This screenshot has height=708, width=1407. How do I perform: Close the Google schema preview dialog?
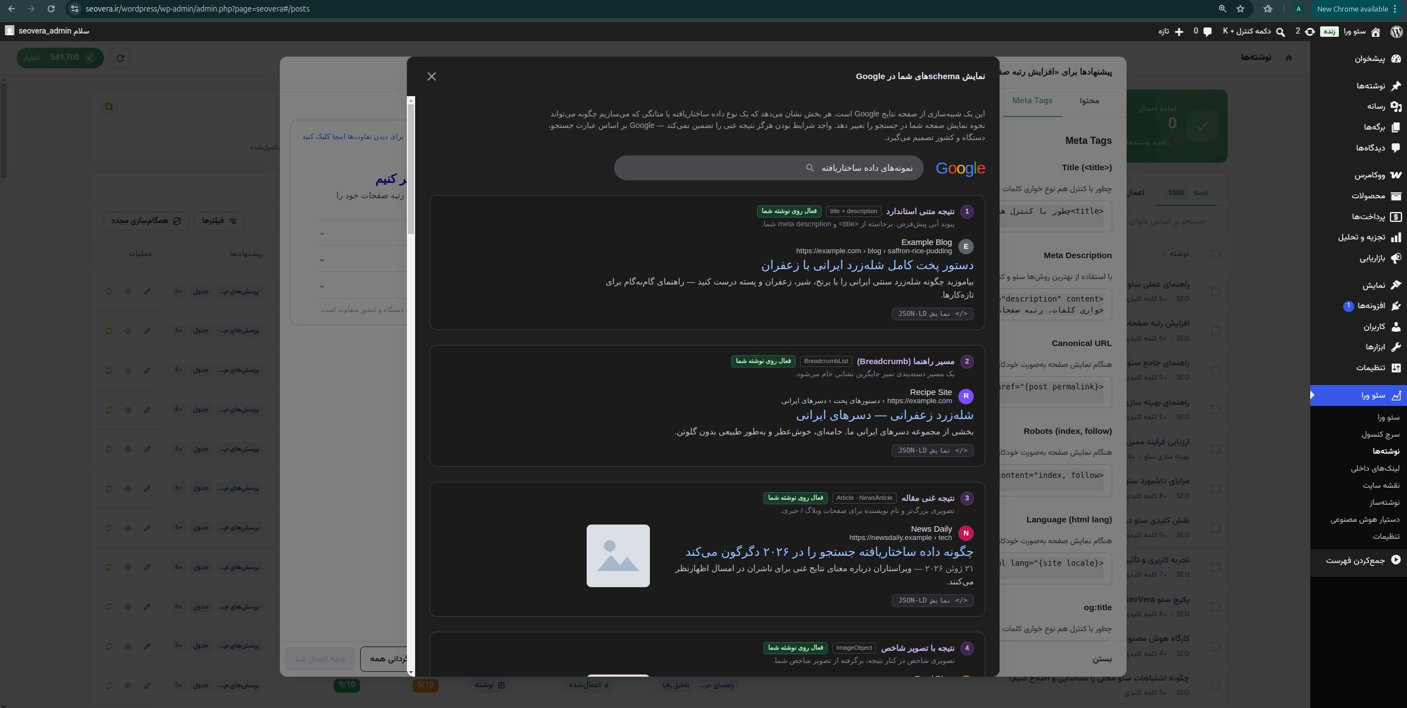pos(432,76)
